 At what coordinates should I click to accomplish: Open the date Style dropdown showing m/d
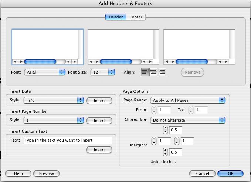[54, 100]
